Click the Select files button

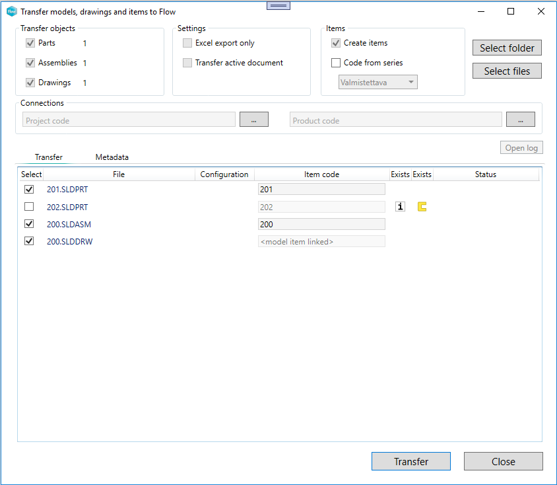click(507, 71)
